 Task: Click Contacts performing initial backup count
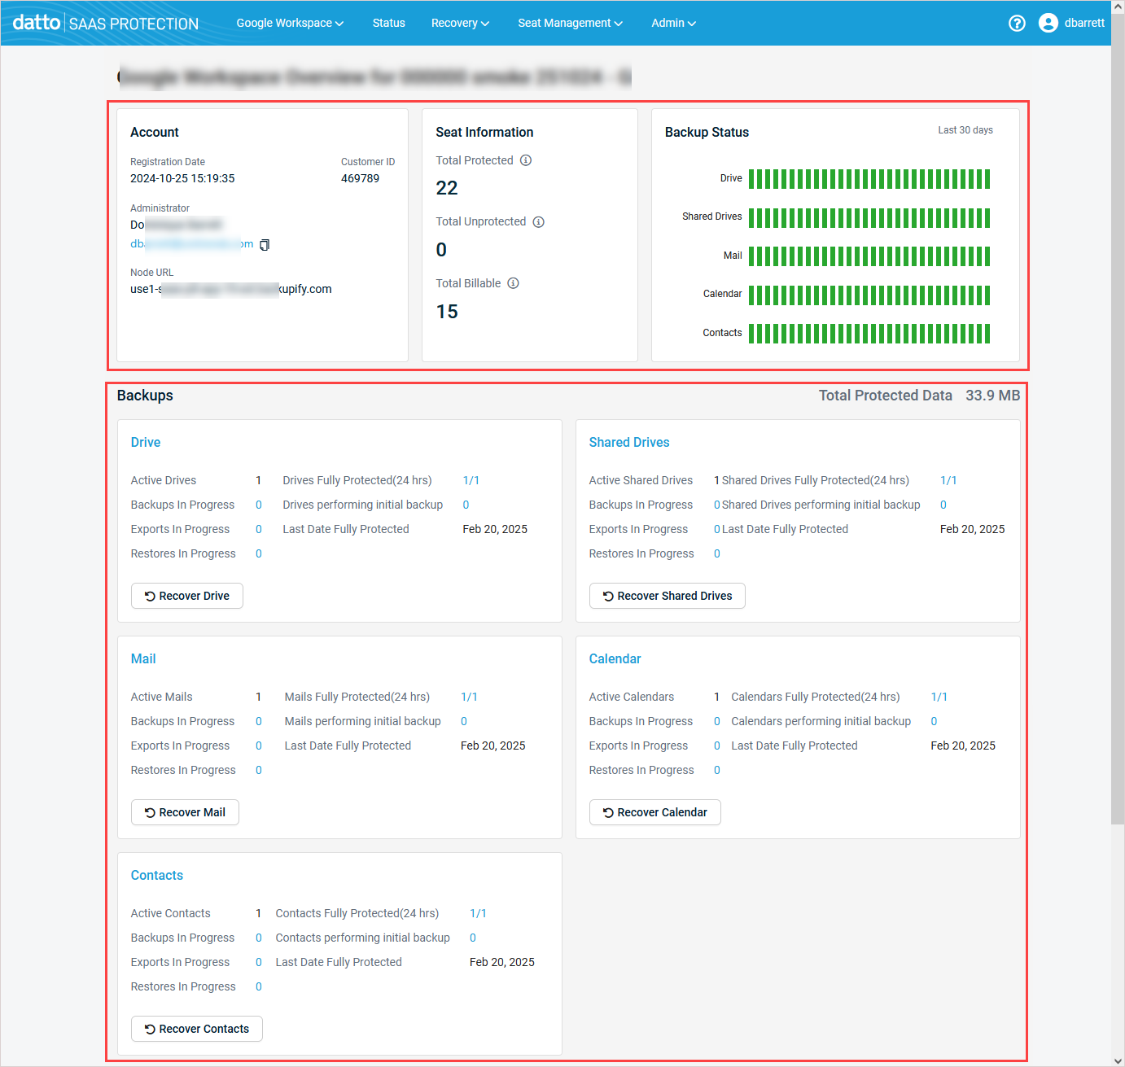(473, 938)
